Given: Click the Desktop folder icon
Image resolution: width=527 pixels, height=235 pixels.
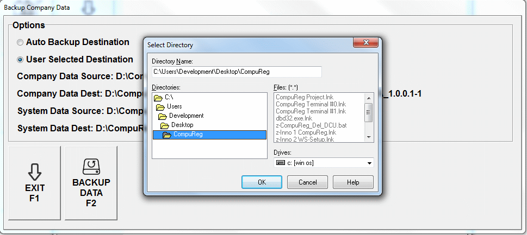Looking at the screenshot, I should click(x=165, y=125).
